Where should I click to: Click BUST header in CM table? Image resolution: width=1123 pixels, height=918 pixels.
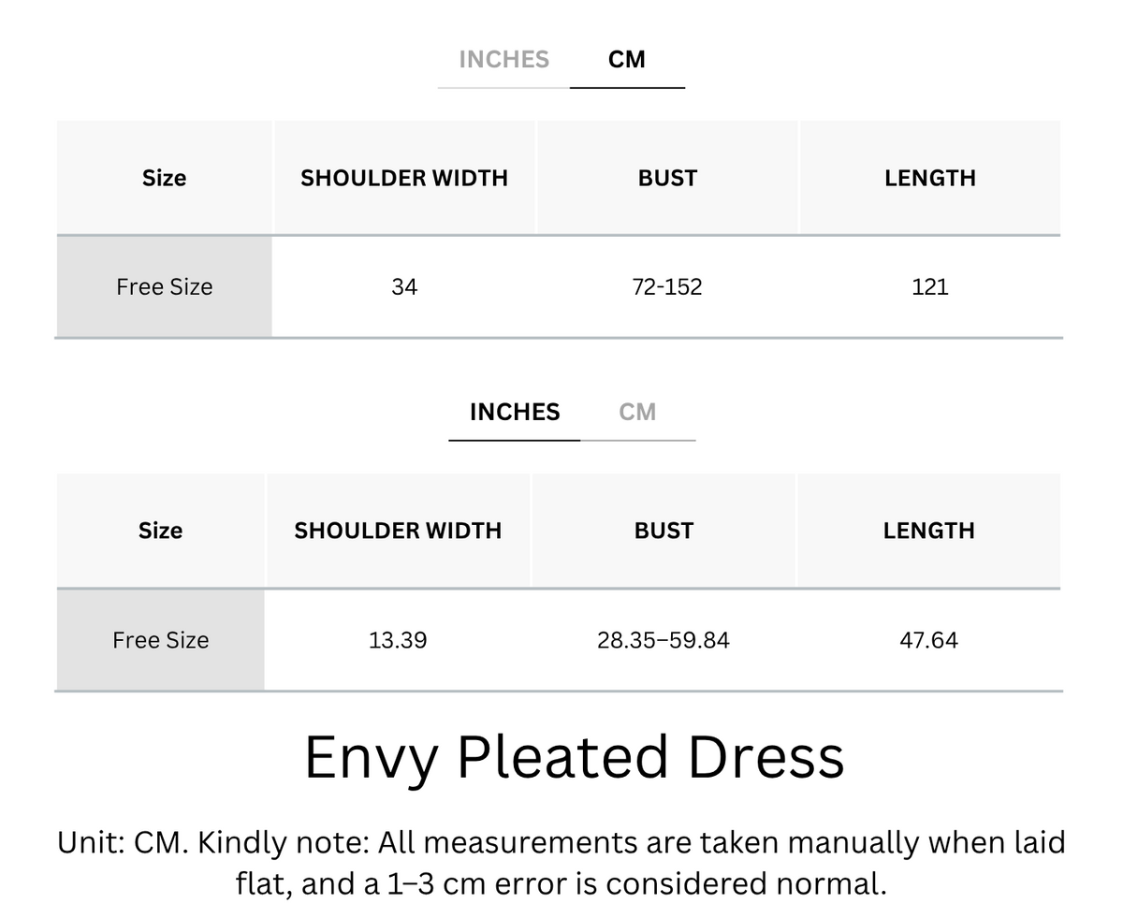coord(667,178)
